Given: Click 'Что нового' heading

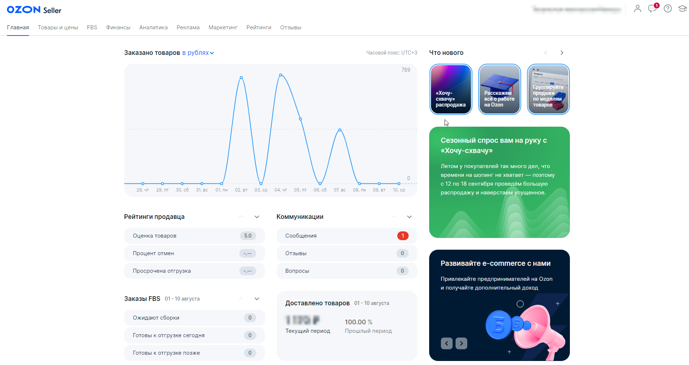Looking at the screenshot, I should pyautogui.click(x=446, y=53).
